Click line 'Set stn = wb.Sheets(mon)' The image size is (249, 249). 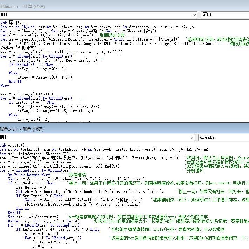click(x=33, y=217)
